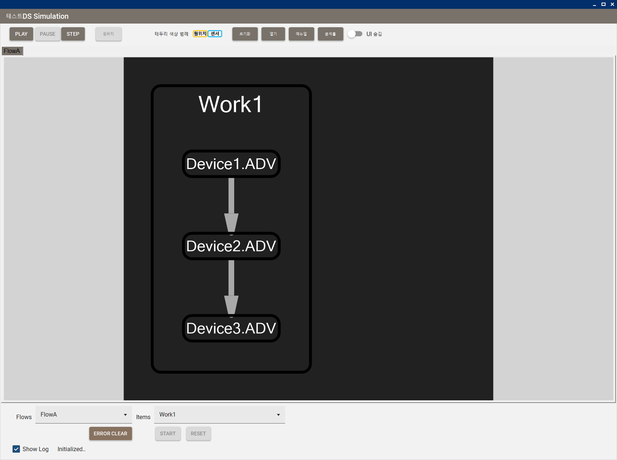Click the yellow 원위치 legend badge

[200, 34]
